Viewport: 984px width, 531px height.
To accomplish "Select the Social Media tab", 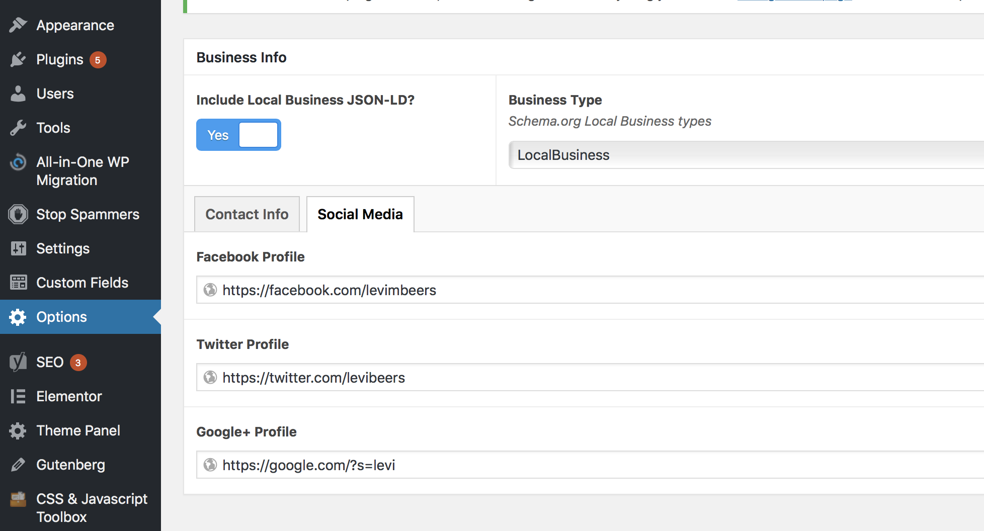I will [x=360, y=214].
